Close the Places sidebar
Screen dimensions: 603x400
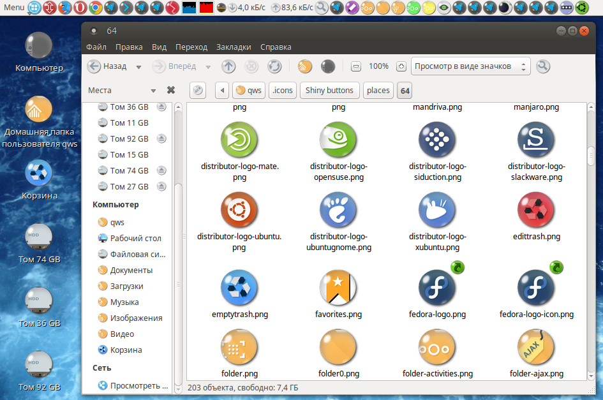tap(171, 90)
